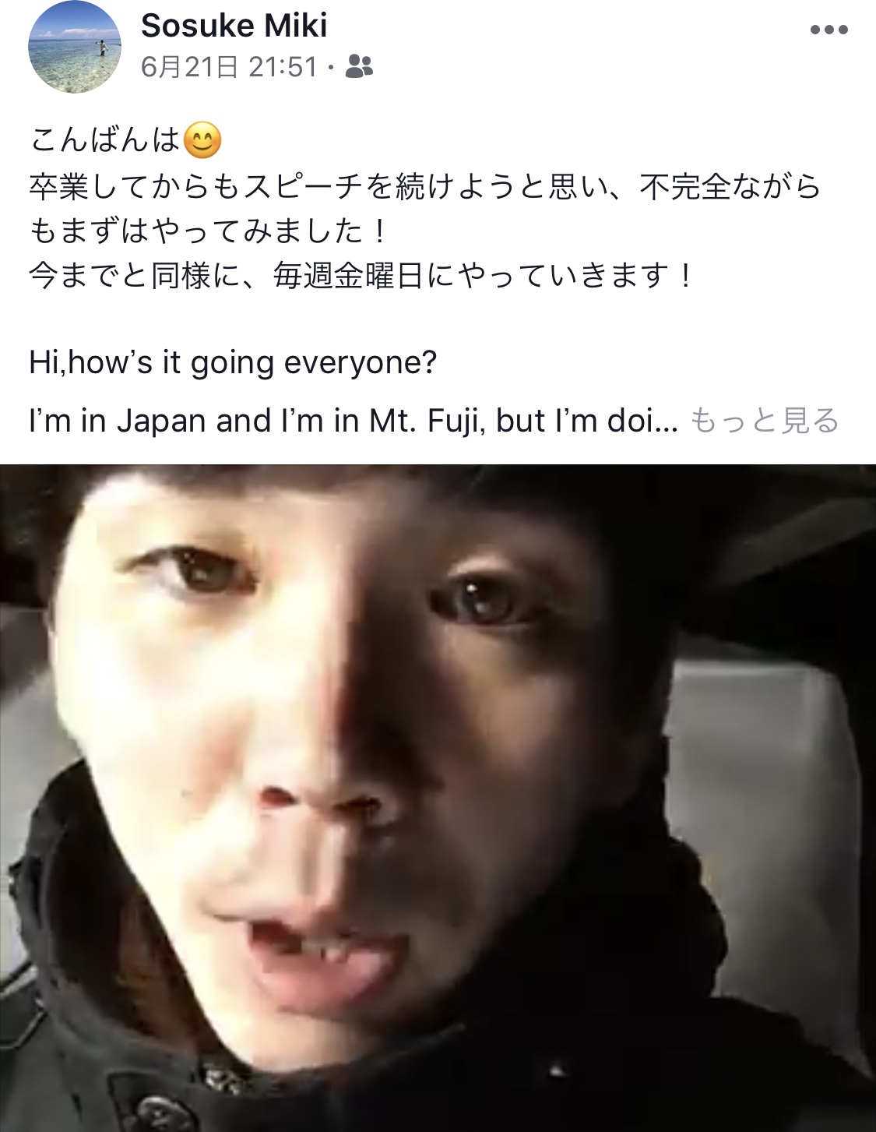The image size is (876, 1132).
Task: Open the Sosuke Miki profile name link
Action: tap(234, 25)
